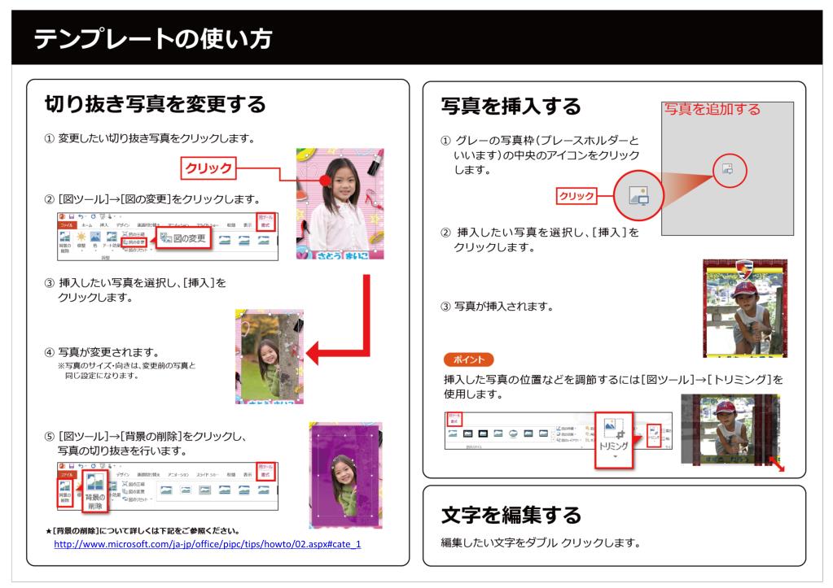The height and width of the screenshot is (588, 833).
Task: Select the boy photo in red frame
Action: pos(745,308)
